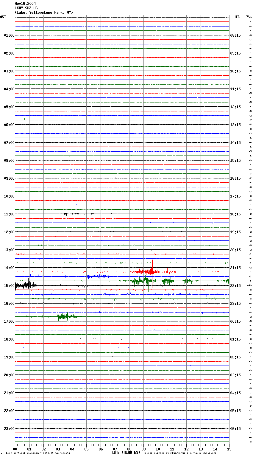Select the 11:00 MST time label
Viewport: 253px width, 457px height.
(9, 214)
